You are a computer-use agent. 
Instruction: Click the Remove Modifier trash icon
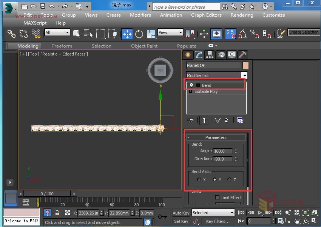226,120
